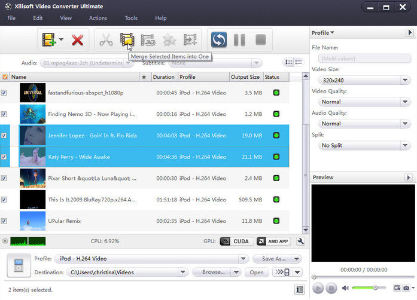Open the log panel icon in status bar
The height and width of the screenshot is (300, 417).
point(300,289)
